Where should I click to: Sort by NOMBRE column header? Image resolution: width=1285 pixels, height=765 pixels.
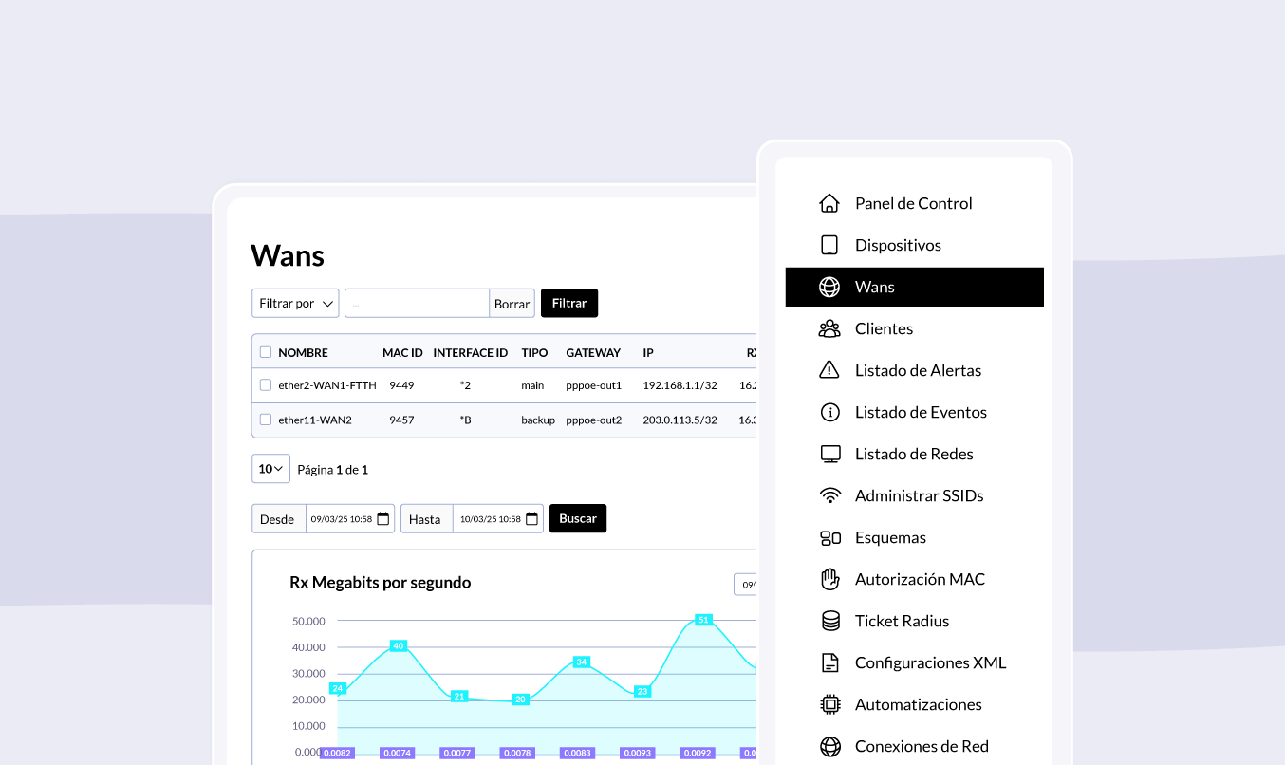coord(303,352)
